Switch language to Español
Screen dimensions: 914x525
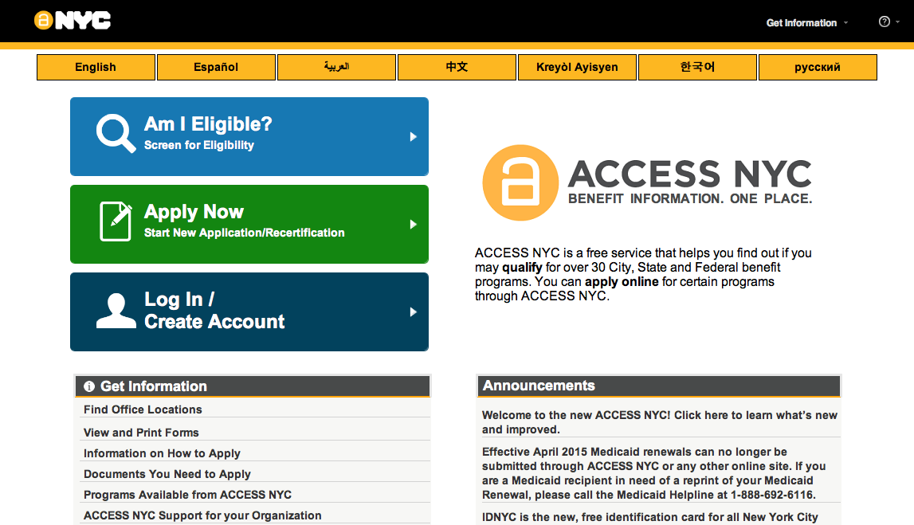[x=216, y=68]
